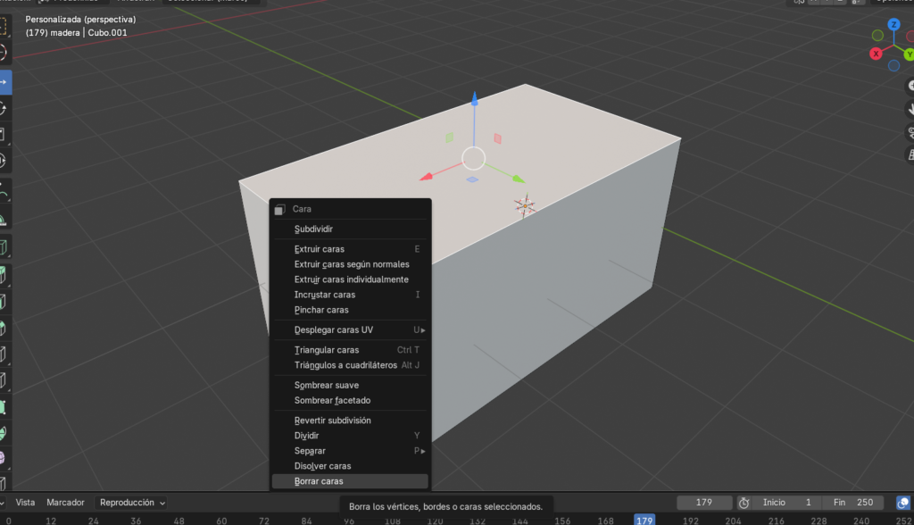Choose Dividir in the context menu

click(350, 436)
